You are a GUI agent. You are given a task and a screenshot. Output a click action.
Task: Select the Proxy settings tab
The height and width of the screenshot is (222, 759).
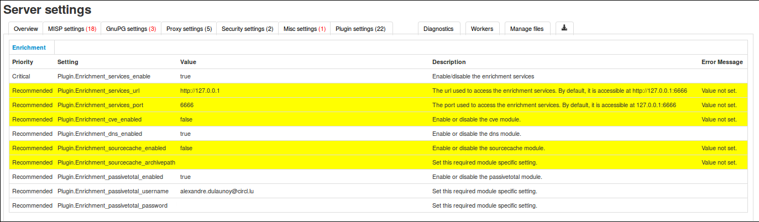(189, 29)
